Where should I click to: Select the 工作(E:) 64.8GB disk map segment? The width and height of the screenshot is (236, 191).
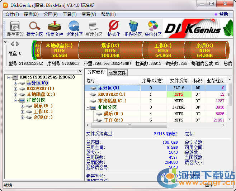pyautogui.click(x=163, y=50)
